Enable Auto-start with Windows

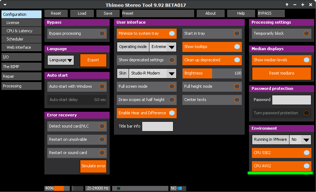point(77,86)
